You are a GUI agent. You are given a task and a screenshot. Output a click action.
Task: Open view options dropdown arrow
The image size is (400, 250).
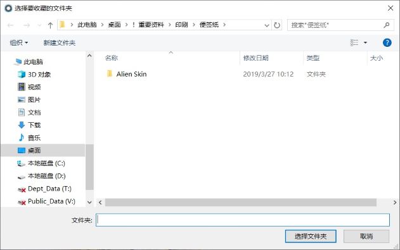(365, 42)
